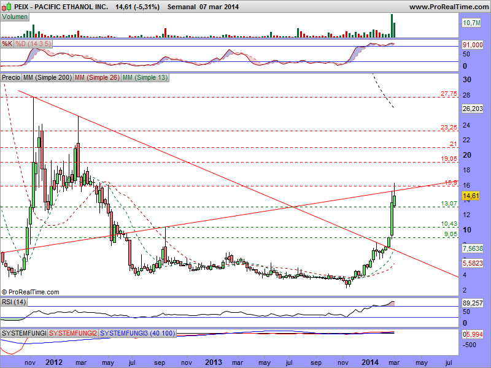This screenshot has height=368, width=491.
Task: Click the 27,75 resistance level label
Action: click(x=449, y=94)
